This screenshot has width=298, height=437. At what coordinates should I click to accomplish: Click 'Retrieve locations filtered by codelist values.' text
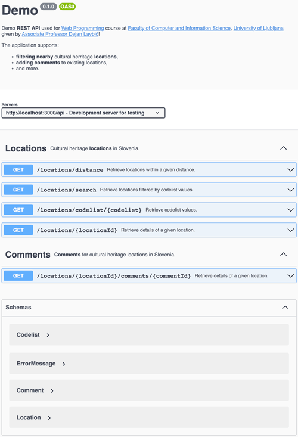147,190
